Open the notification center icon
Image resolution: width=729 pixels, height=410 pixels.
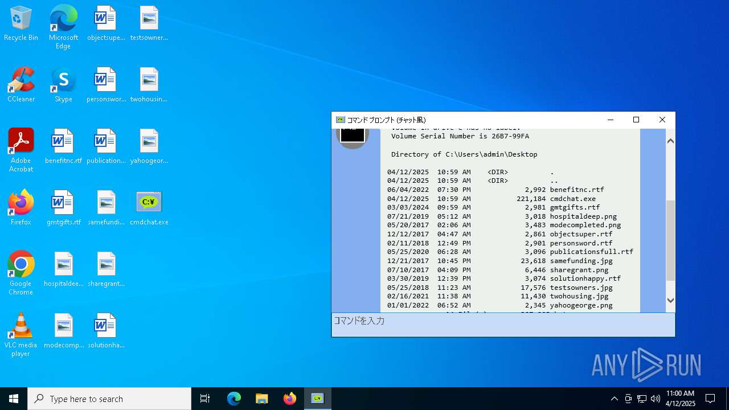[x=710, y=399]
